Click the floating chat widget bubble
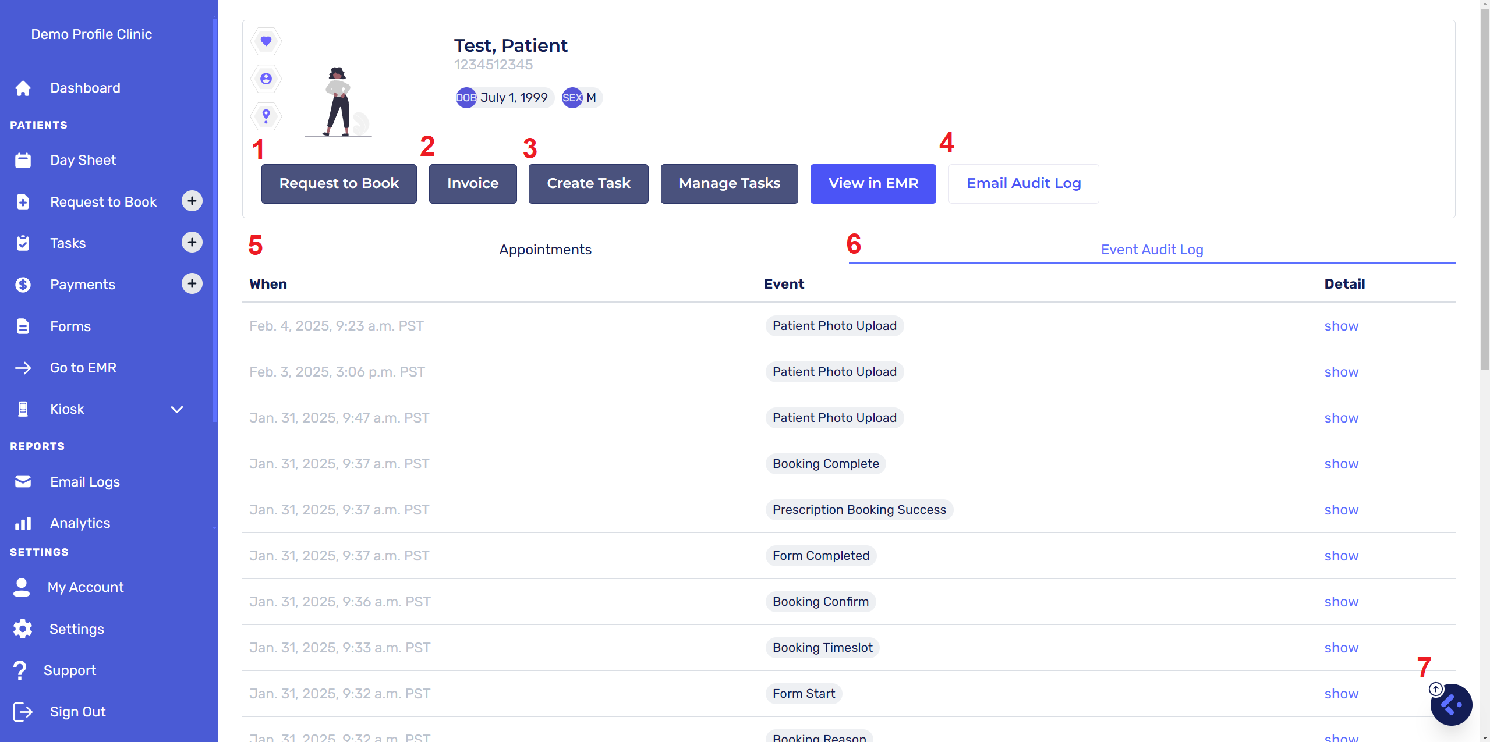1490x742 pixels. click(1450, 705)
